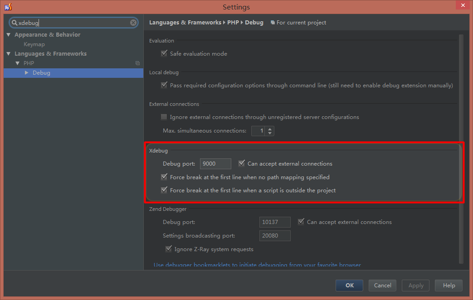Click the settings search box
473x300 pixels.
pyautogui.click(x=73, y=23)
